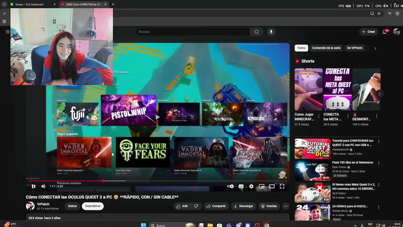This screenshot has height=227, width=403.
Task: Share the video with Compartir
Action: (x=216, y=206)
